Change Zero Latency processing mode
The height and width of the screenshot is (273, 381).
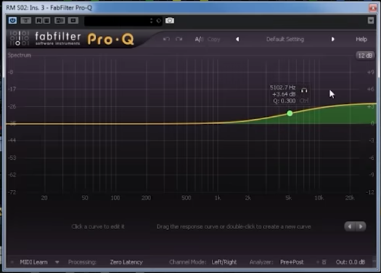coord(126,262)
